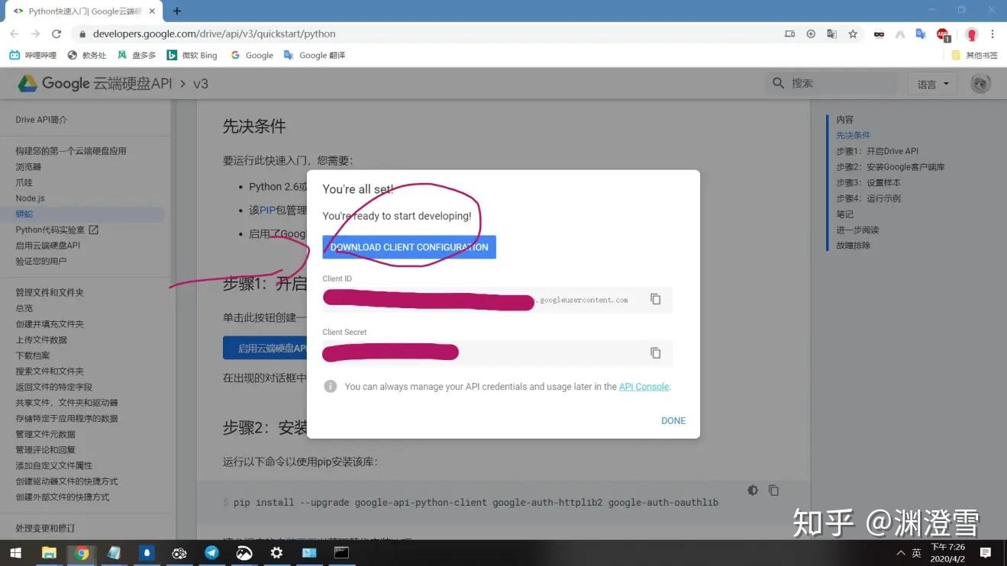
Task: Open Drive API简介 in sidebar
Action: [41, 120]
